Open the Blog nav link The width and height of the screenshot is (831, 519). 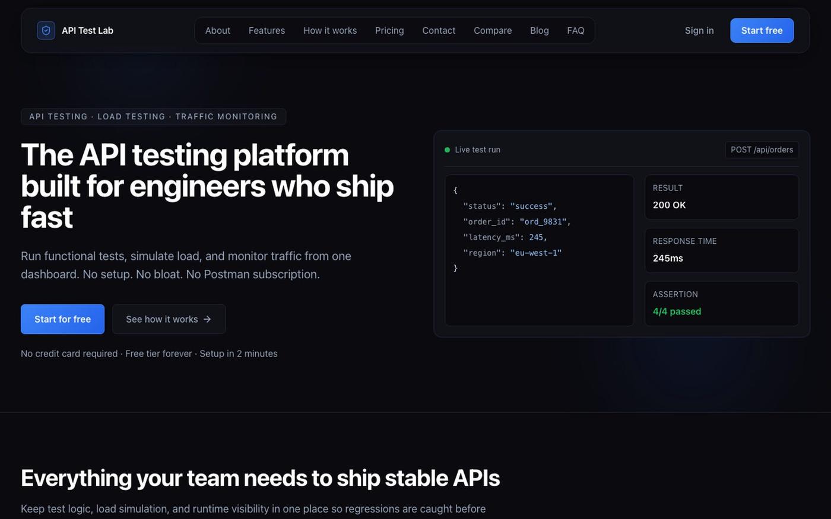tap(539, 30)
